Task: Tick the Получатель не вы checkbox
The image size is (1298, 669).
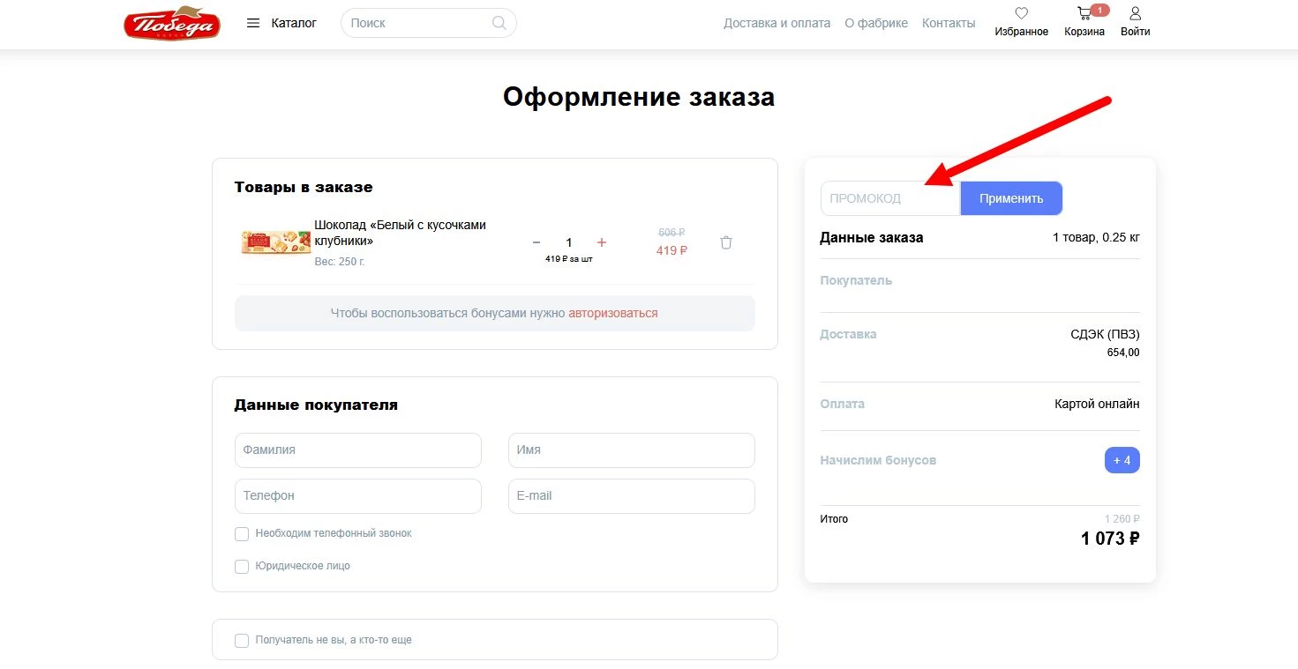Action: [x=241, y=640]
